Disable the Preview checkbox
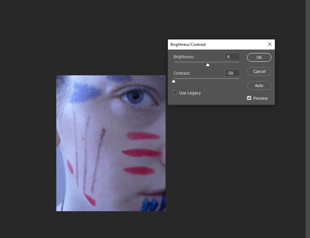Image resolution: width=310 pixels, height=238 pixels. (249, 98)
